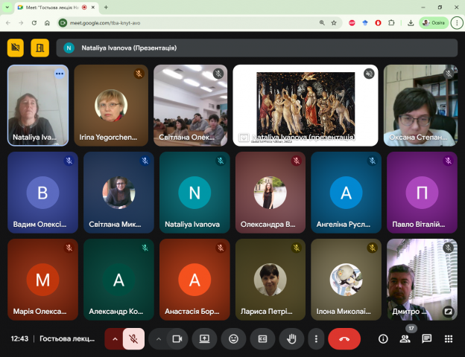
Task: Expand audio settings arrow beside microphone
Action: click(x=114, y=338)
